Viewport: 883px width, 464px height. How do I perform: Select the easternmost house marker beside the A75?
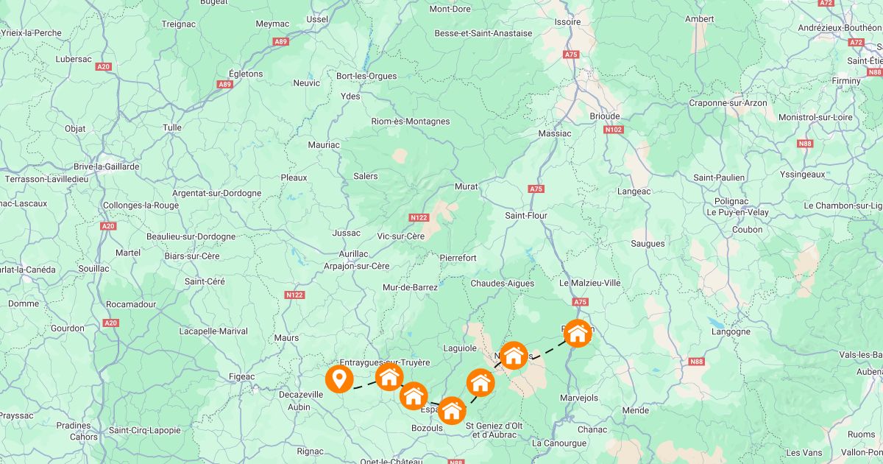(x=578, y=333)
